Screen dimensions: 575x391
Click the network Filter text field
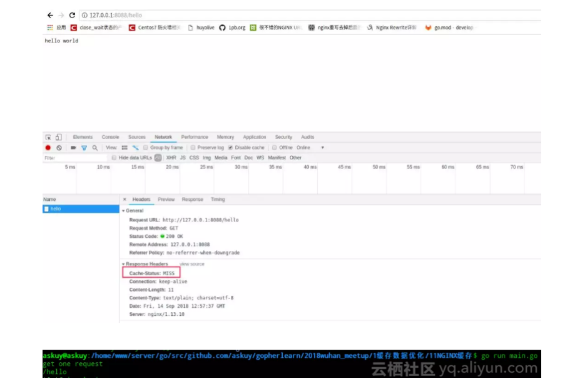[74, 158]
